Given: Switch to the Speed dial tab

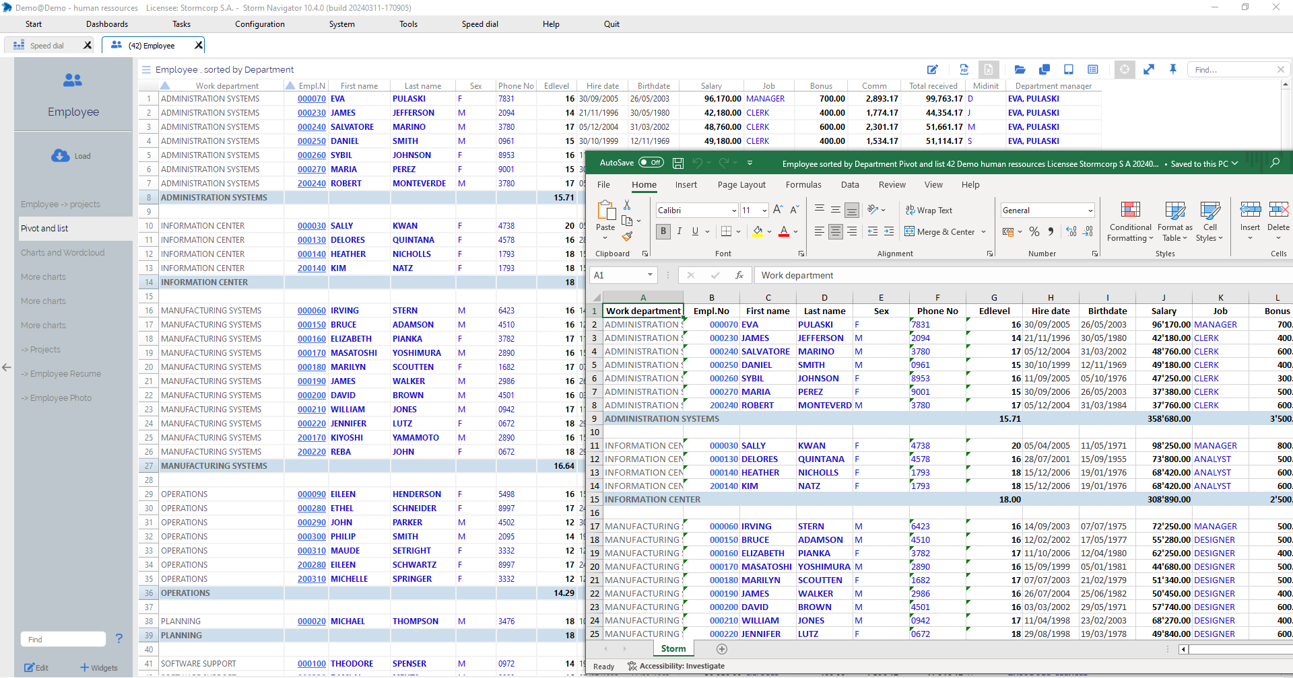Looking at the screenshot, I should (x=47, y=45).
